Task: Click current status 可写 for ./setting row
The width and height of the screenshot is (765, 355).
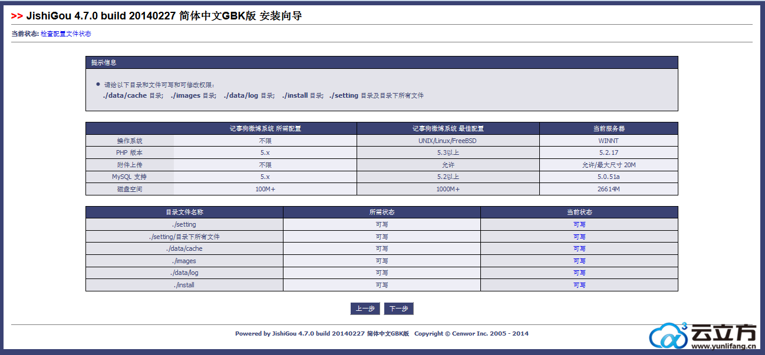Action: click(x=579, y=224)
